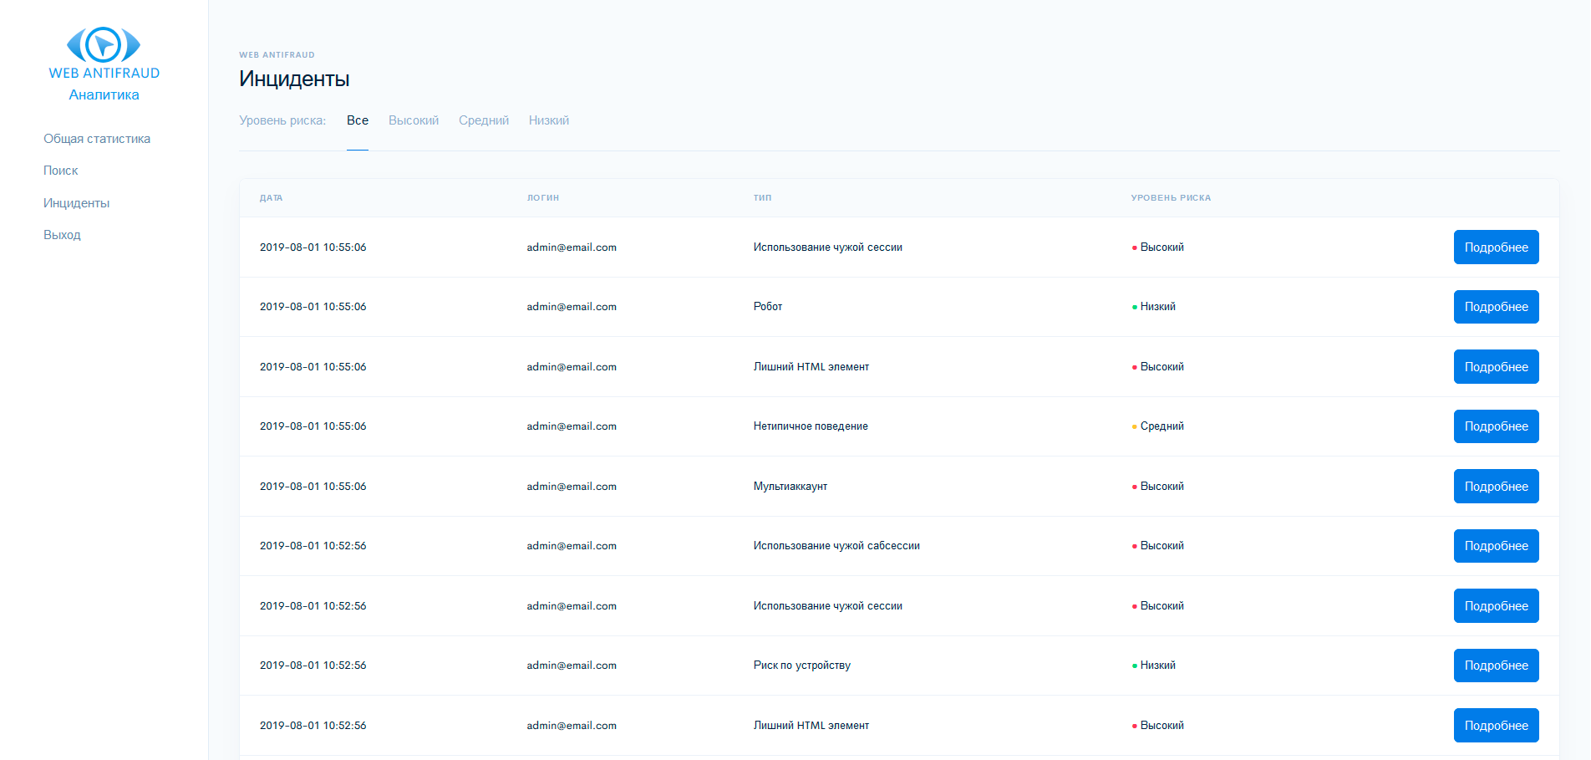Screen dimensions: 1591x760
Task: Select the Все risk level tab
Action: (x=358, y=120)
